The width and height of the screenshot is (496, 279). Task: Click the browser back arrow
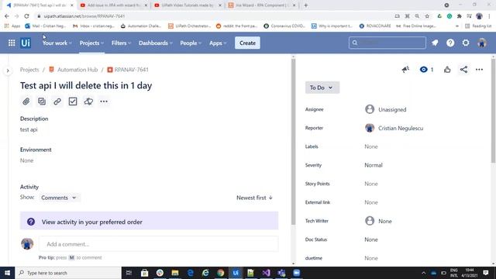(x=7, y=16)
